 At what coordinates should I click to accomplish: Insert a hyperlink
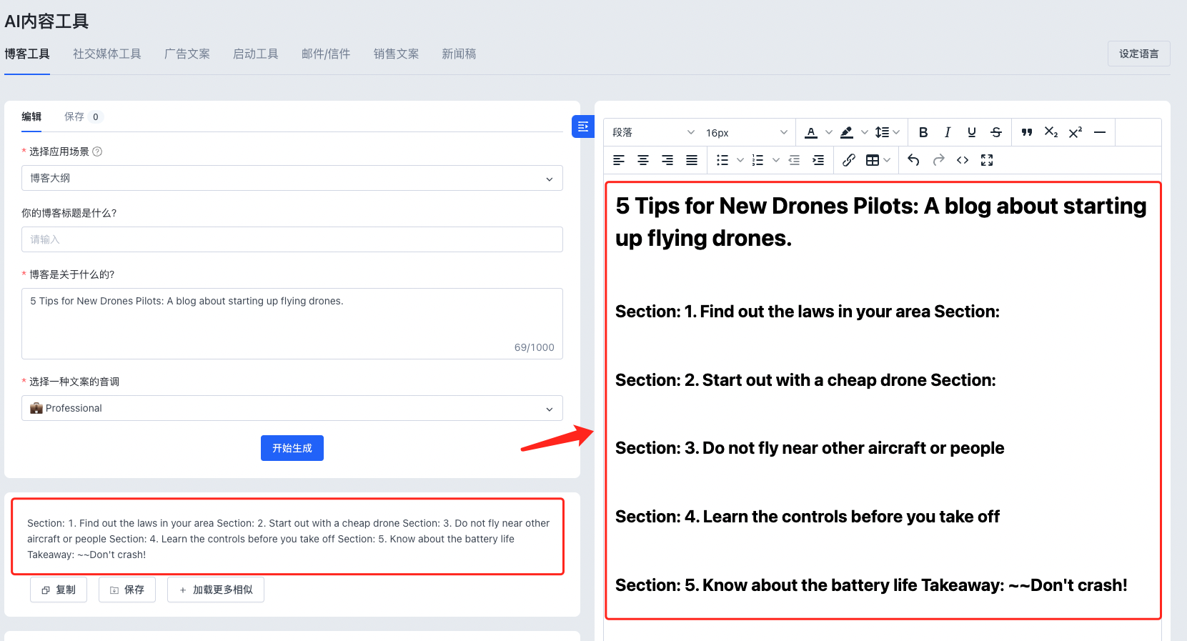point(849,160)
